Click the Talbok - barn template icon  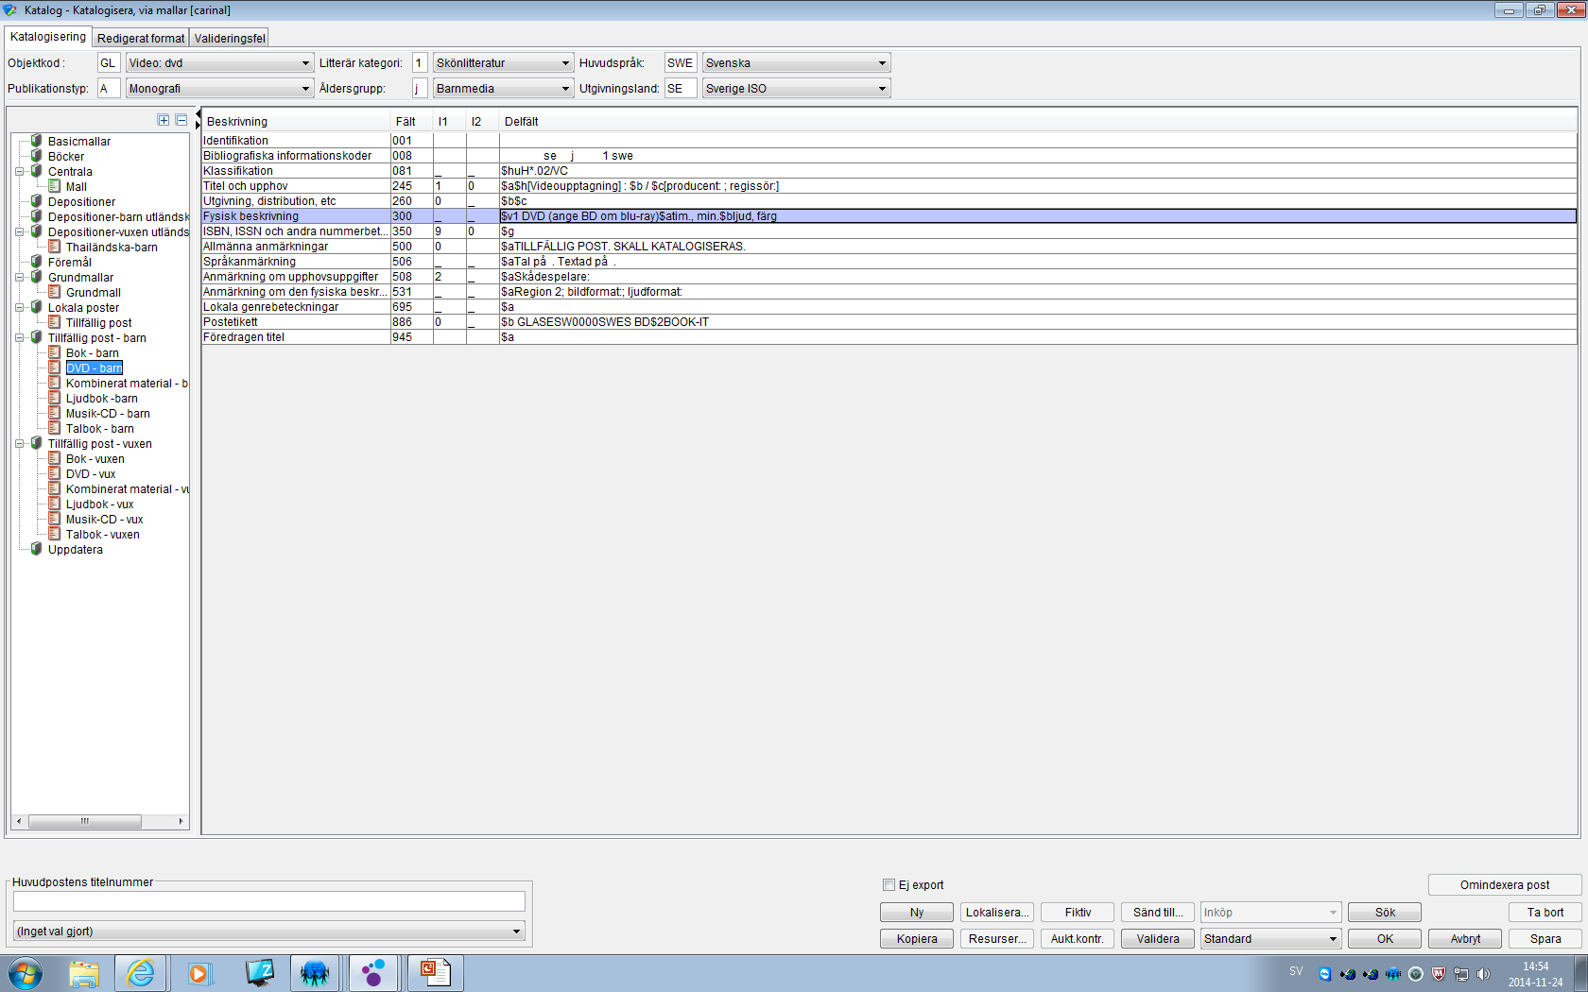tap(55, 428)
